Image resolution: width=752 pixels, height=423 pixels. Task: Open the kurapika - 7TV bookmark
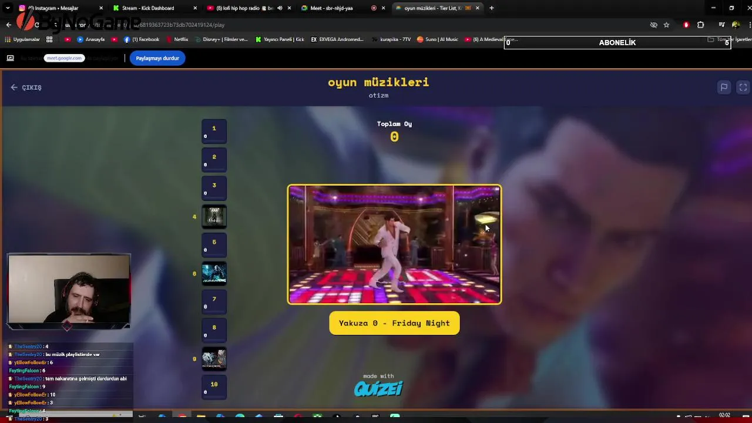pos(391,39)
